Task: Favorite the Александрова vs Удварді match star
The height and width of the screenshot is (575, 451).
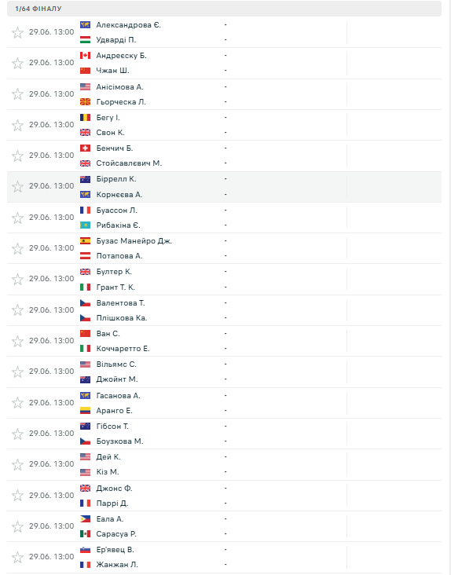Action: (x=17, y=32)
